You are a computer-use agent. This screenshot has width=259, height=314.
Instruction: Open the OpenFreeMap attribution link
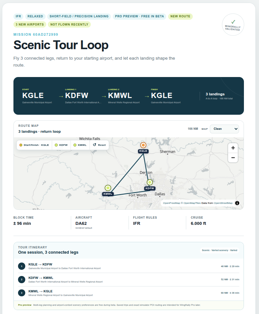[x=171, y=203]
